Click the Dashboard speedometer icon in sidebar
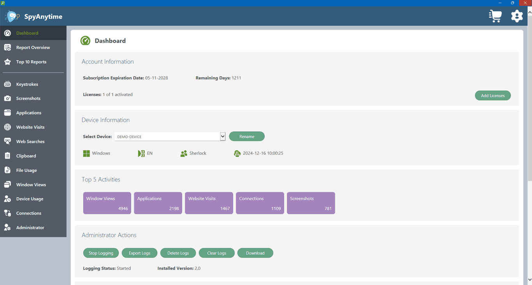 coord(7,33)
